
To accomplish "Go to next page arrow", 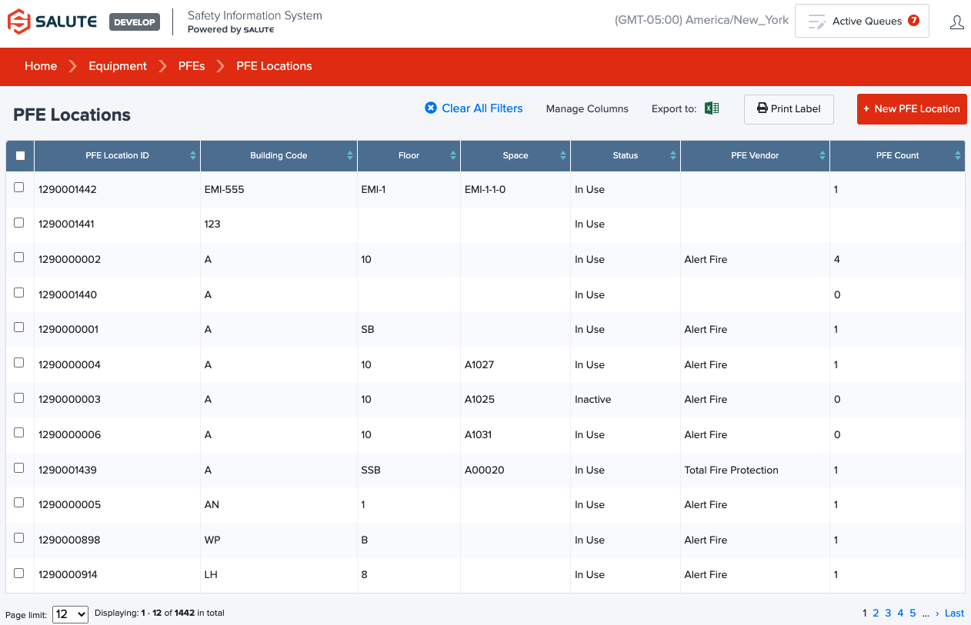I will tap(937, 613).
